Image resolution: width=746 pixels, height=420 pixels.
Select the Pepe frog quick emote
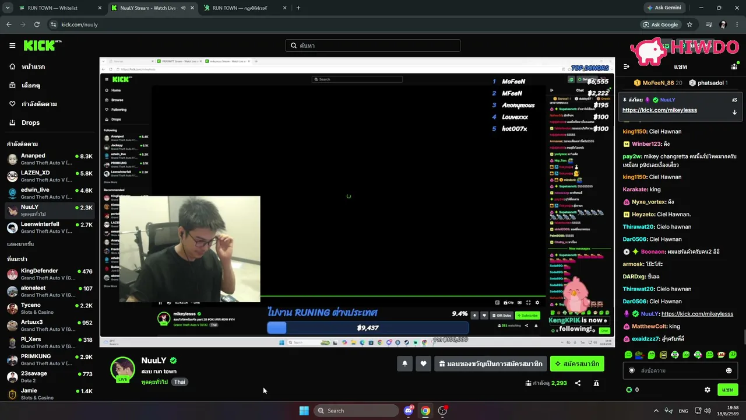640,355
